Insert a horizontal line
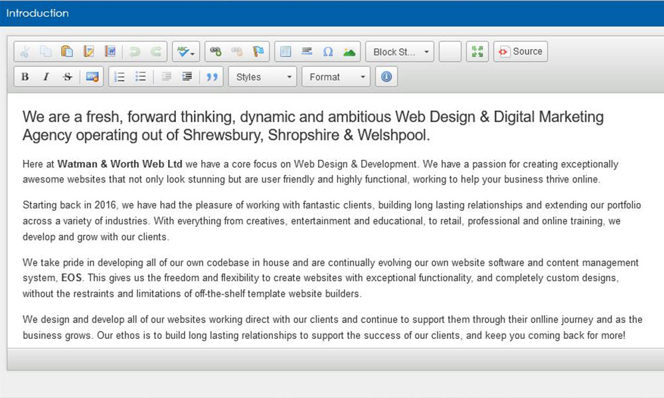This screenshot has height=398, width=664. click(307, 52)
